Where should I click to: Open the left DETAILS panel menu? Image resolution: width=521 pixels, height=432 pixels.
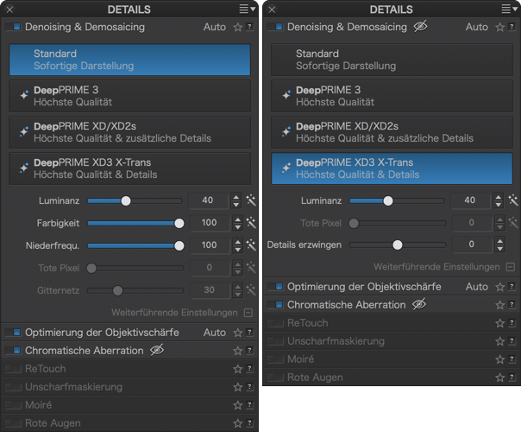point(248,9)
